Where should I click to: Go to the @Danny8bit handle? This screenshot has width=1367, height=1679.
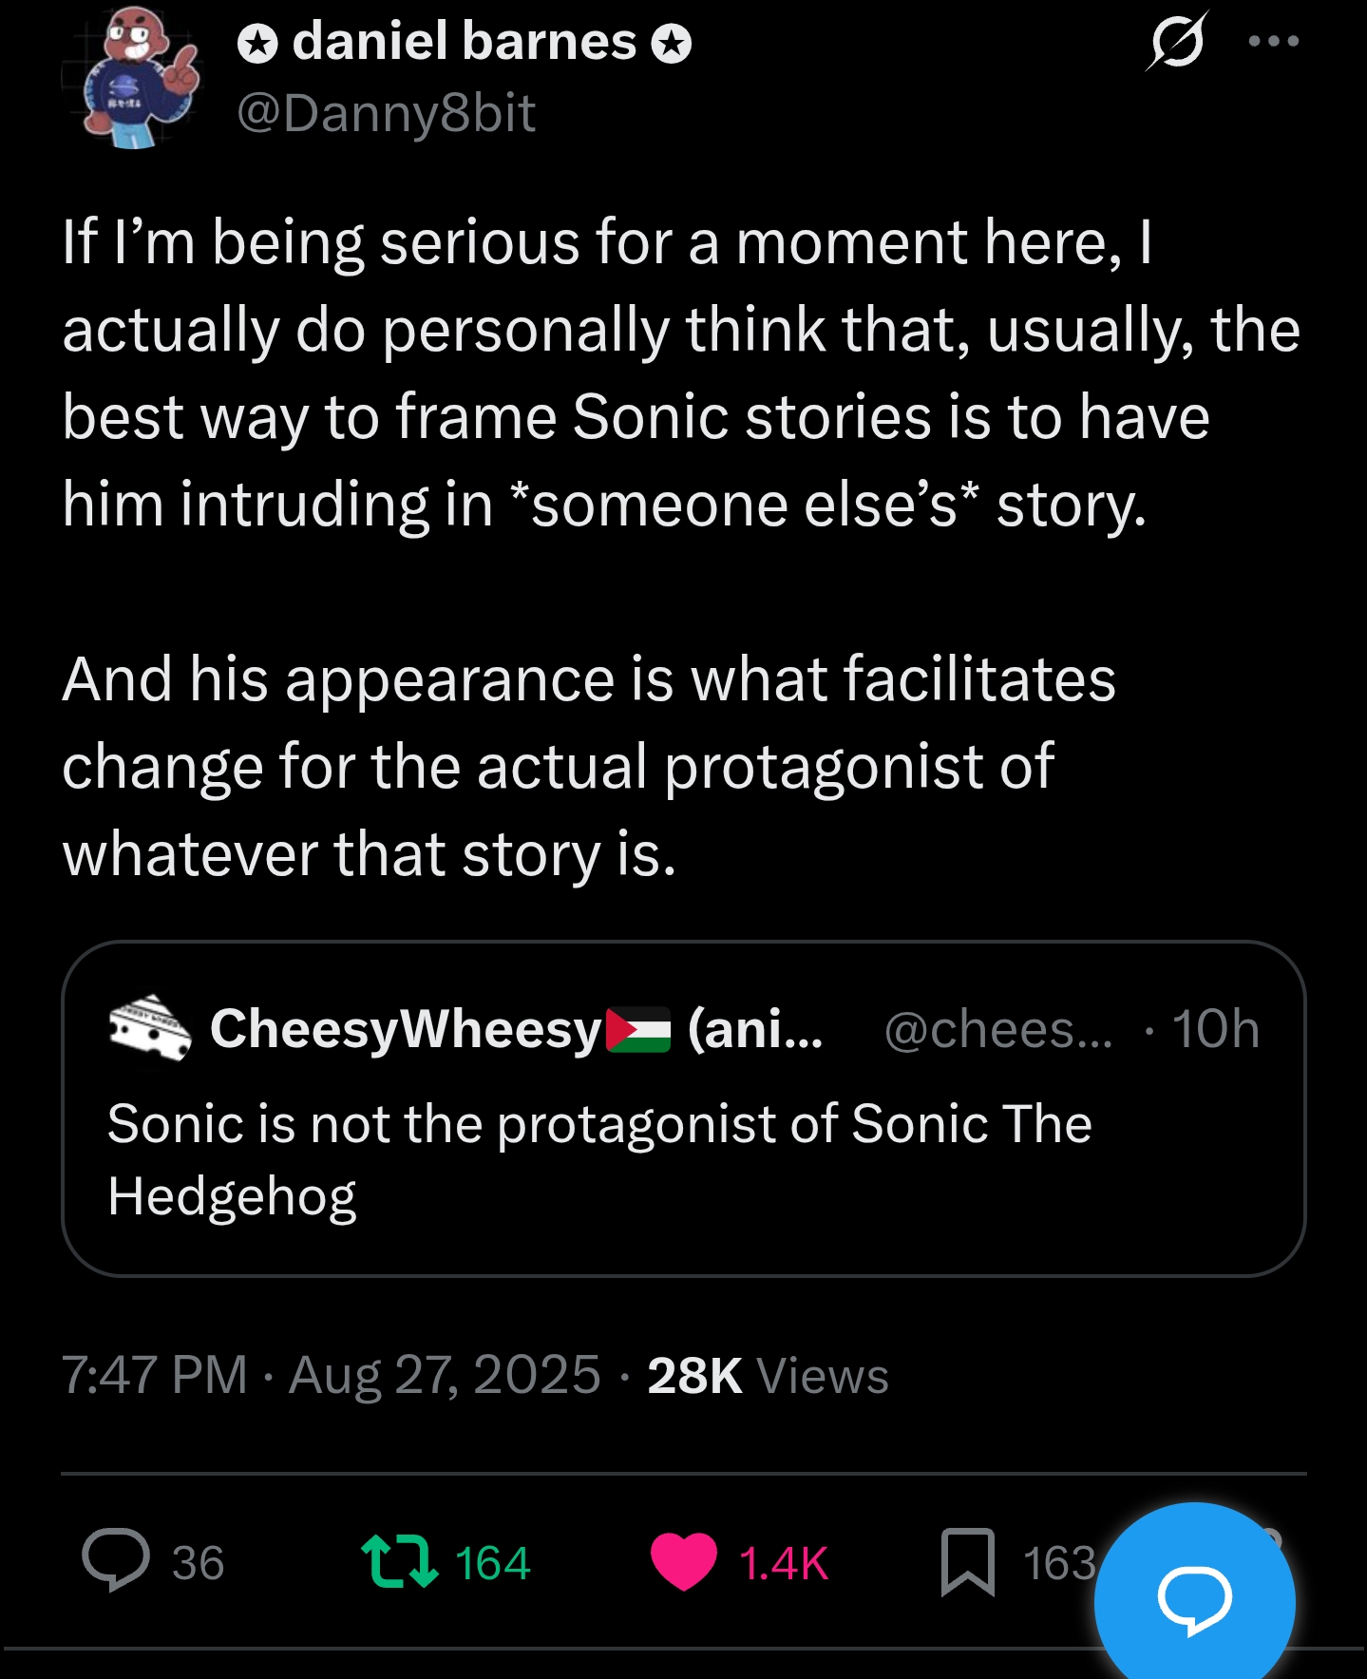pos(386,114)
